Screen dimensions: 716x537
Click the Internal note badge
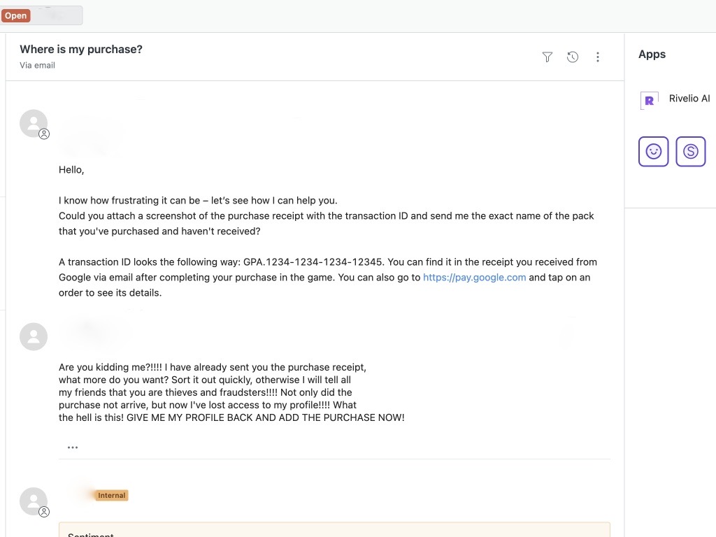coord(112,495)
